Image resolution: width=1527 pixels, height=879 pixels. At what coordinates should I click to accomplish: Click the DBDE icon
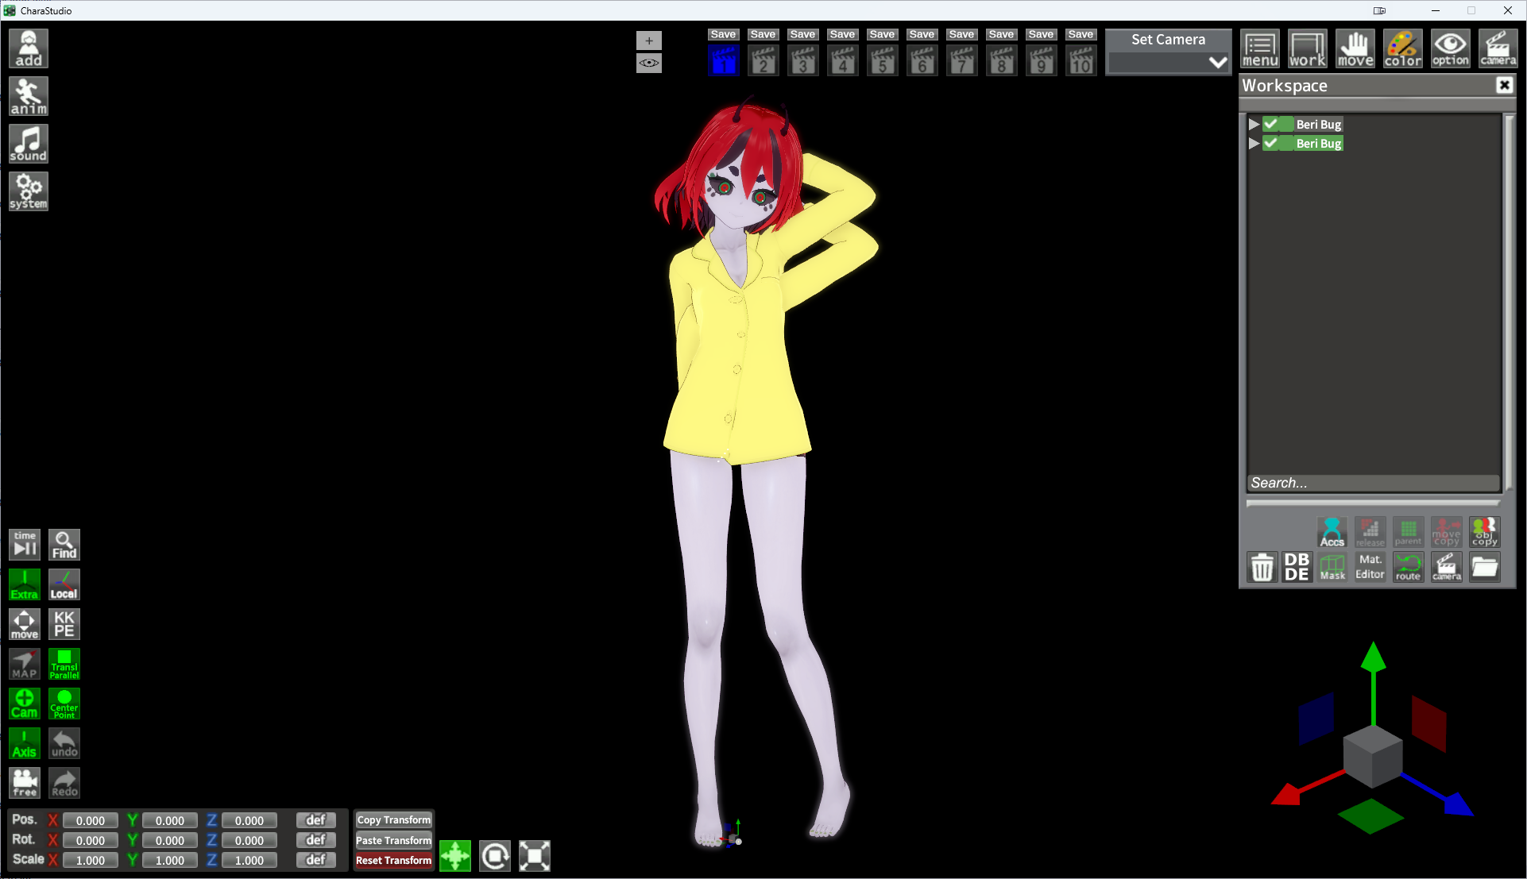(x=1297, y=567)
